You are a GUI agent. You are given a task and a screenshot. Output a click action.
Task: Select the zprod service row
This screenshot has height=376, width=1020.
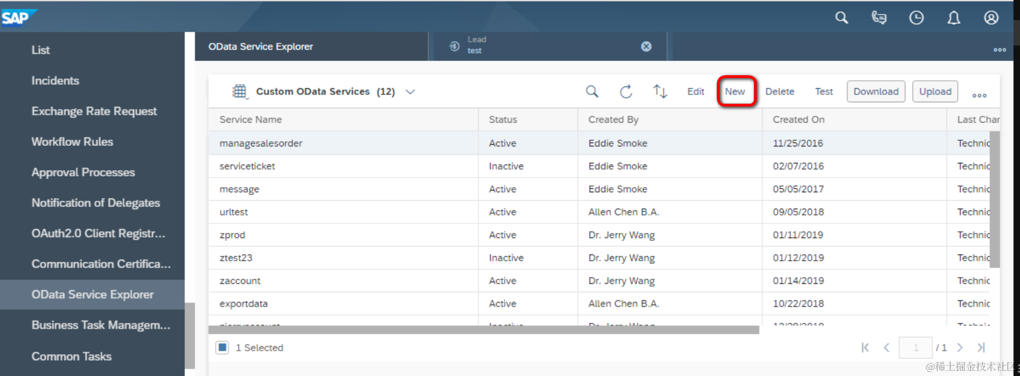[x=599, y=235]
